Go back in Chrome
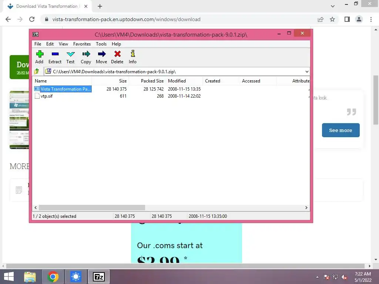Viewport: 379px width, 284px height. point(8,19)
